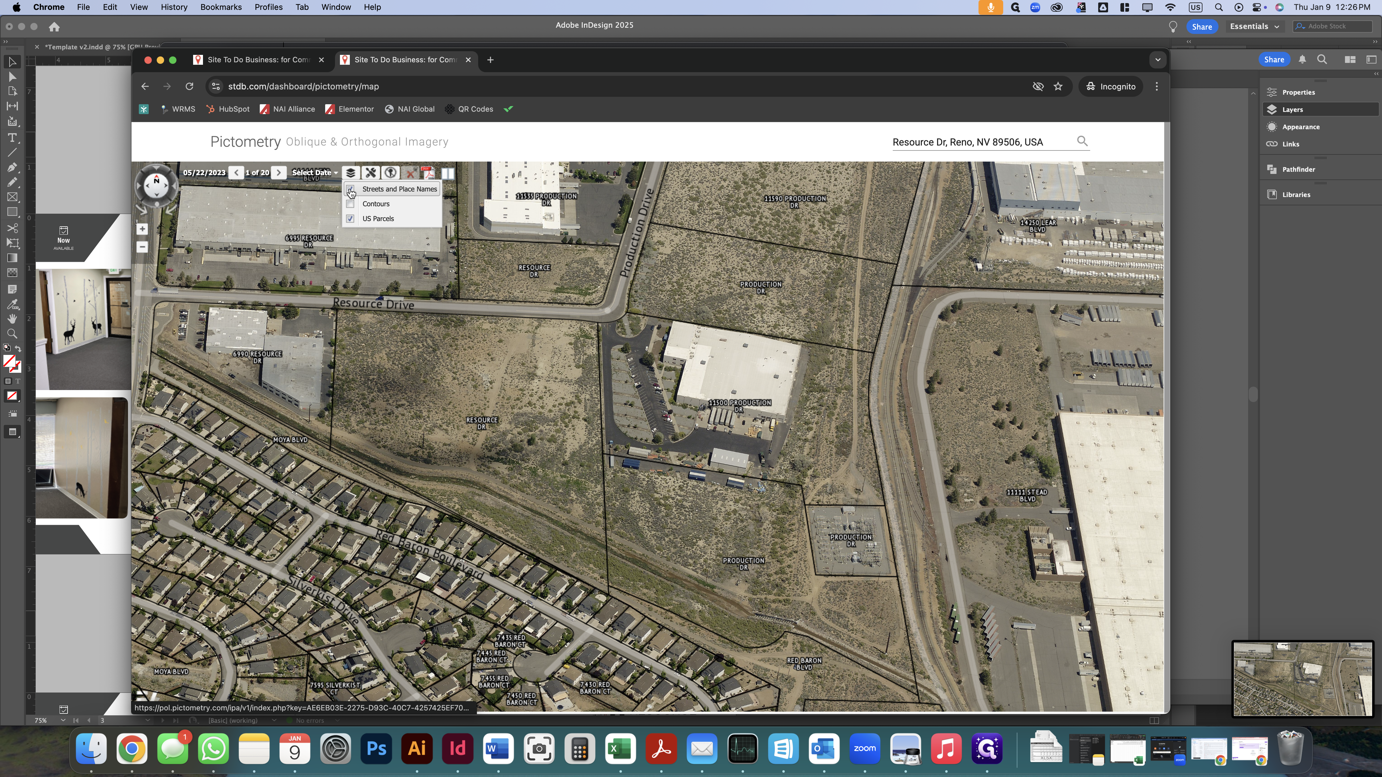1382x777 pixels.
Task: Open the Bookmarks menu in menu bar
Action: [221, 7]
